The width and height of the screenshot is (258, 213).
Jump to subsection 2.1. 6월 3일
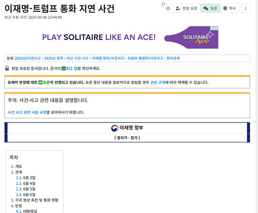tap(25, 177)
